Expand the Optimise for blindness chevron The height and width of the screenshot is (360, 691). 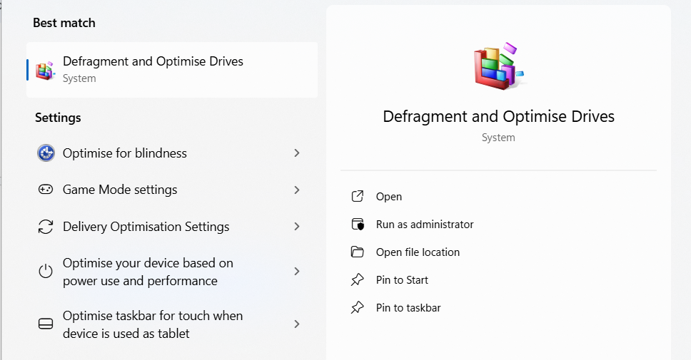pos(297,153)
